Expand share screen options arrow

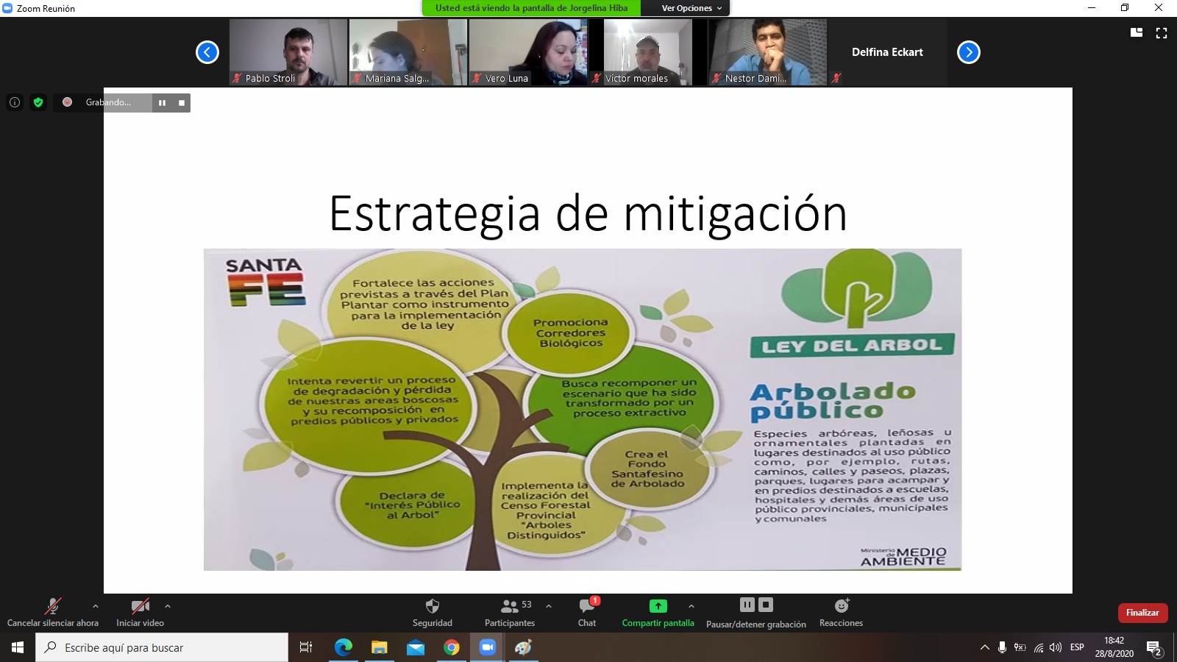691,606
